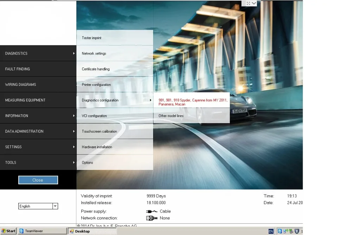
Task: Click the installed release 18.100.000 value
Action: [156, 203]
